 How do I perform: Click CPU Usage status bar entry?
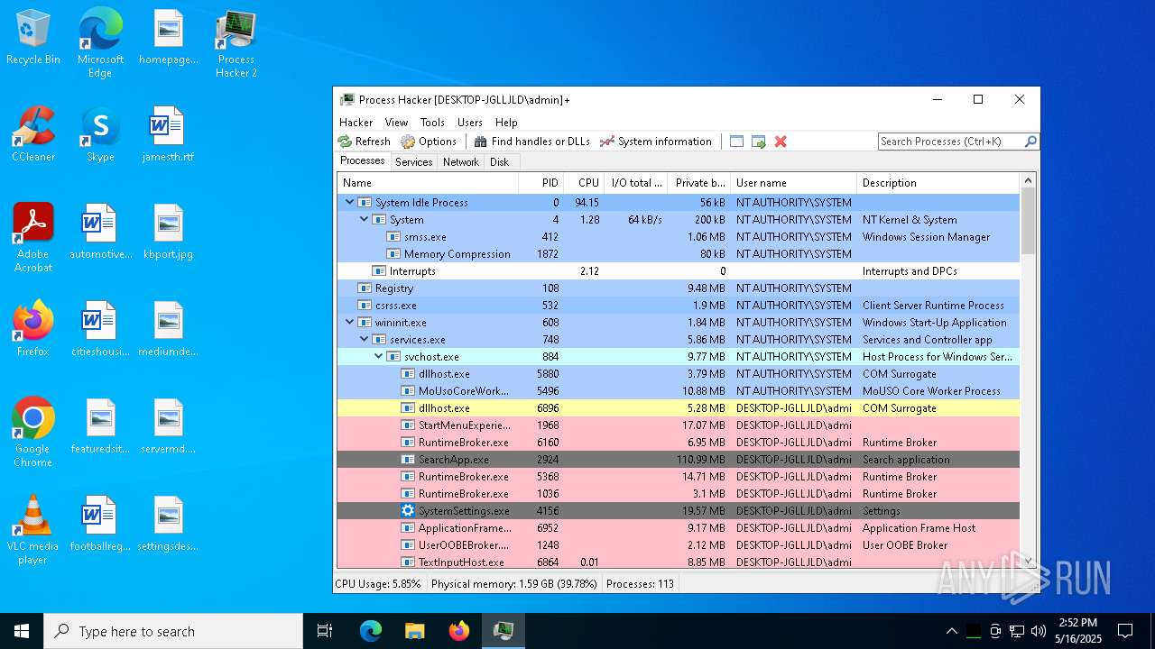click(x=378, y=584)
